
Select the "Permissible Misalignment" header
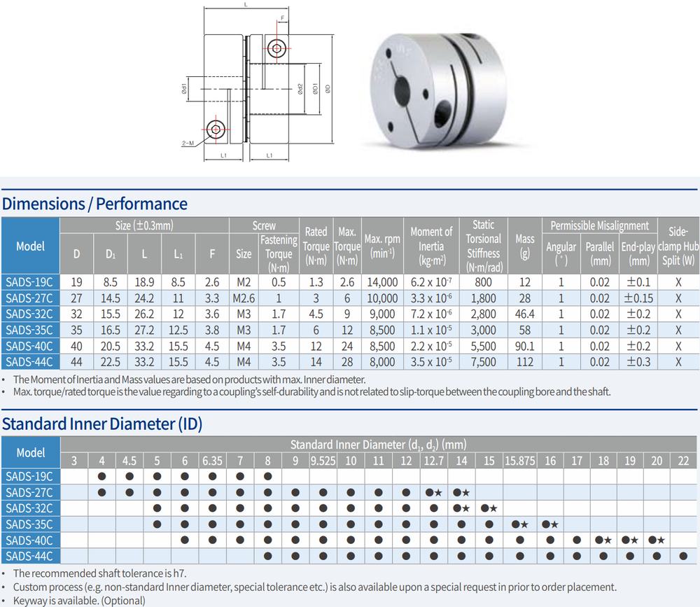pos(600,225)
